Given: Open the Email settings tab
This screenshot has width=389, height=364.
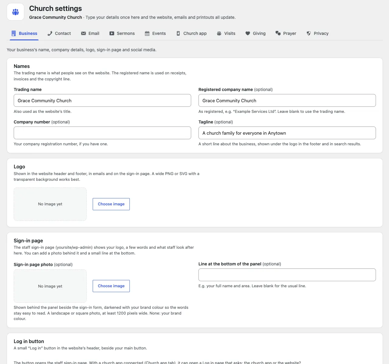Looking at the screenshot, I should tap(90, 33).
